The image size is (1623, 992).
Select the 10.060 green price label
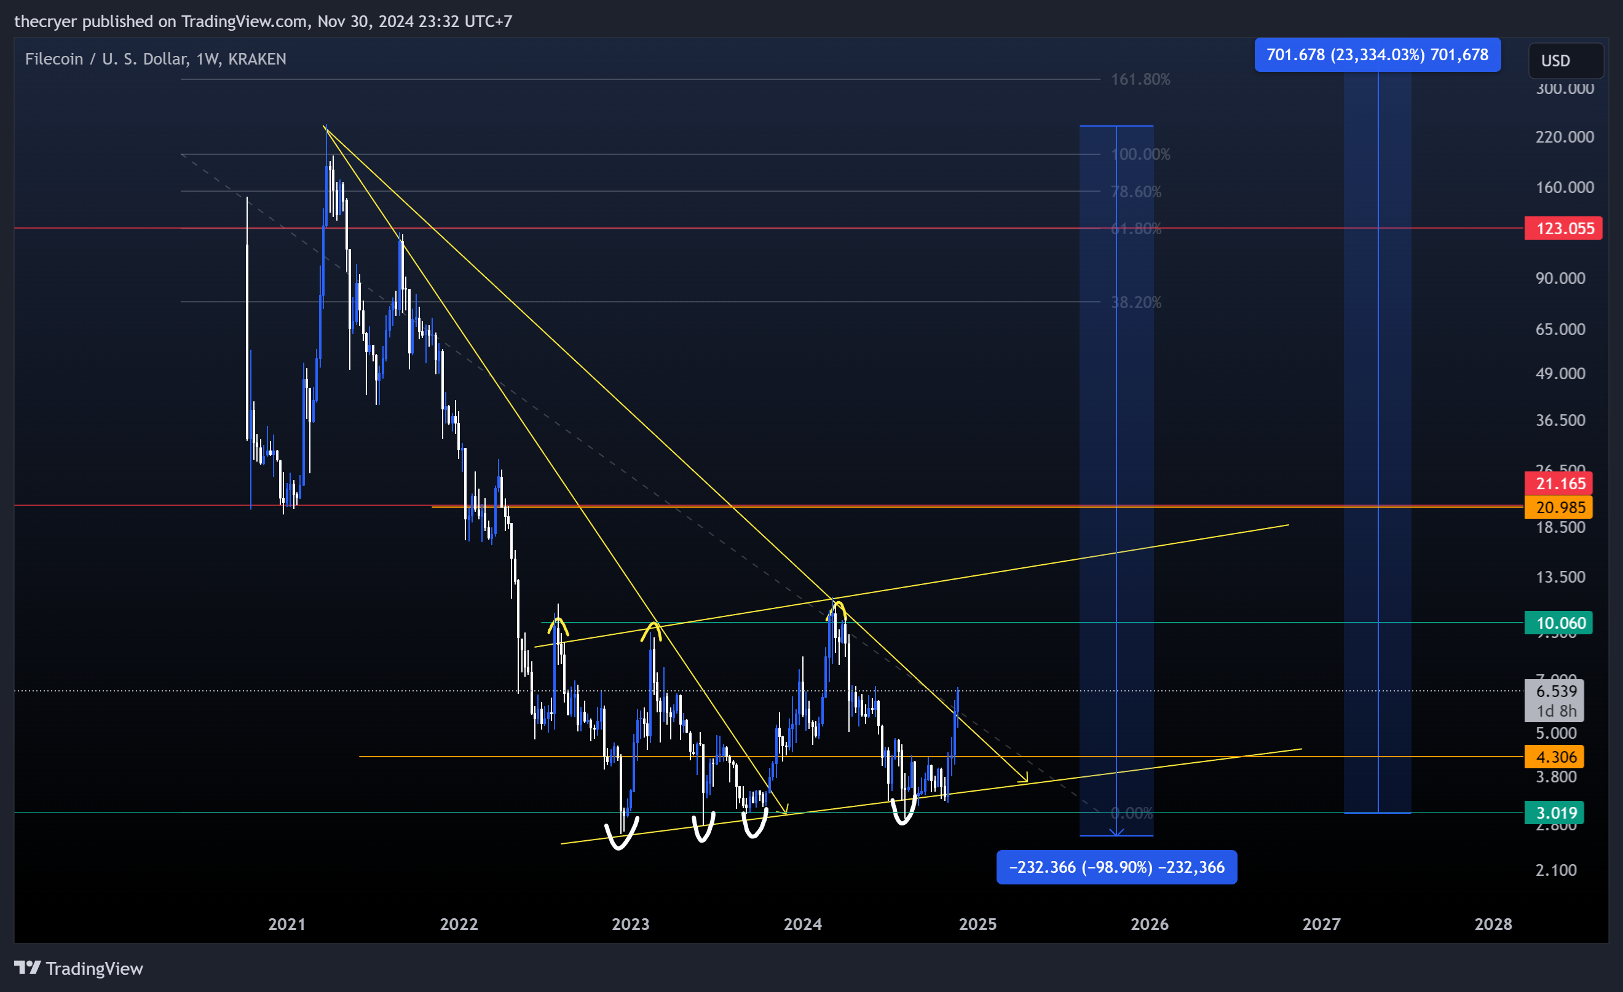pos(1558,623)
